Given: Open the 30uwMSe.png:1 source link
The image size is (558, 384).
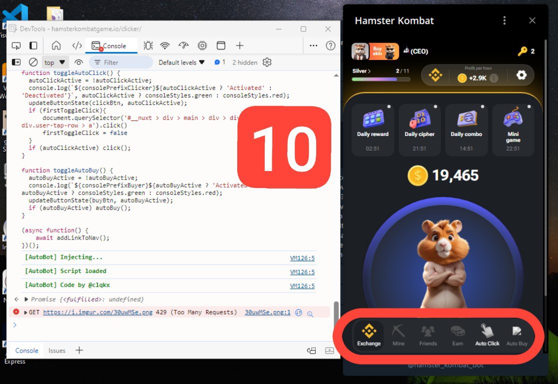Looking at the screenshot, I should tap(268, 312).
